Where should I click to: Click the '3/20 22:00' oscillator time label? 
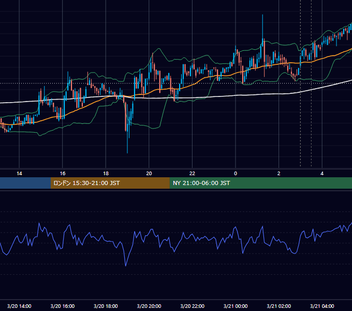click(x=193, y=306)
